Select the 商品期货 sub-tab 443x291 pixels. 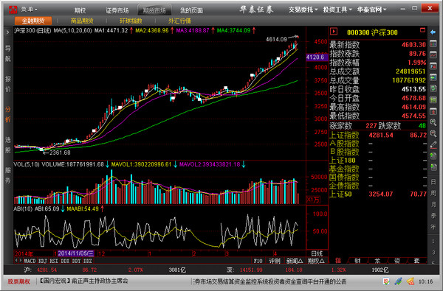82,21
